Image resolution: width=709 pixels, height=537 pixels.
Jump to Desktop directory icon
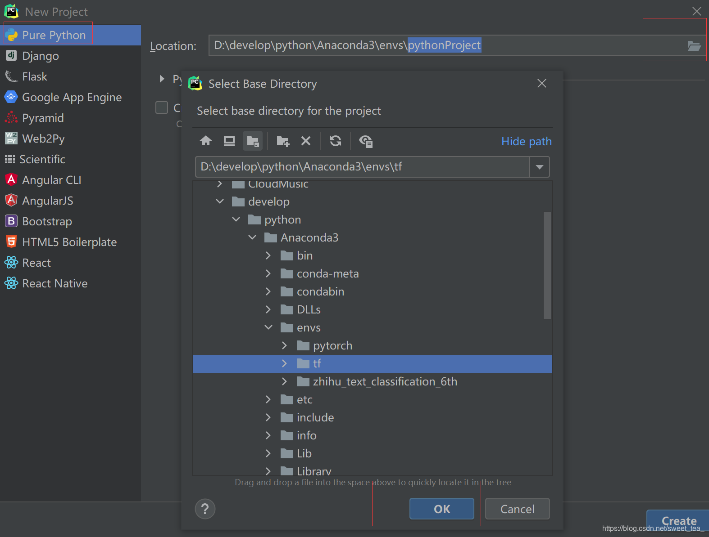coord(229,141)
